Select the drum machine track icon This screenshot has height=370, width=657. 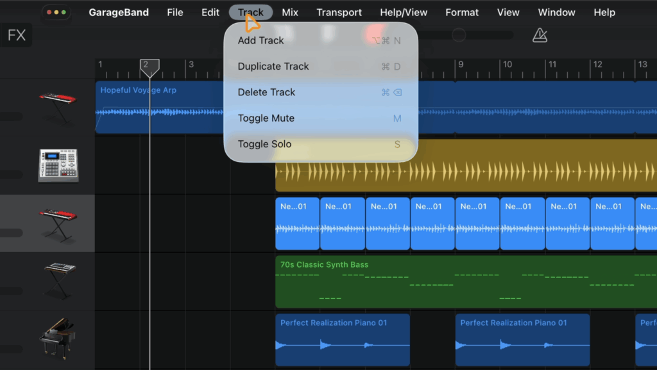click(58, 165)
